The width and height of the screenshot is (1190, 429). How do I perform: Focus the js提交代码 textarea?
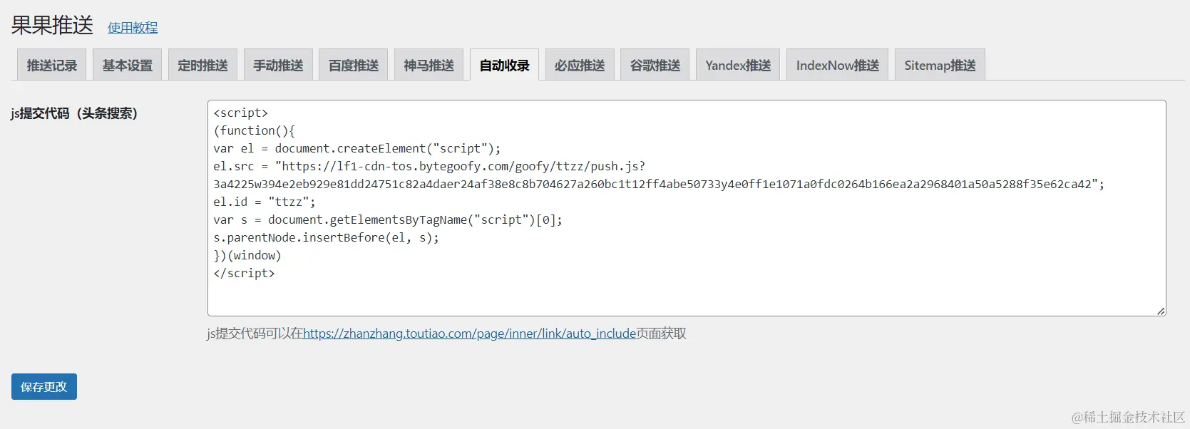click(x=687, y=208)
